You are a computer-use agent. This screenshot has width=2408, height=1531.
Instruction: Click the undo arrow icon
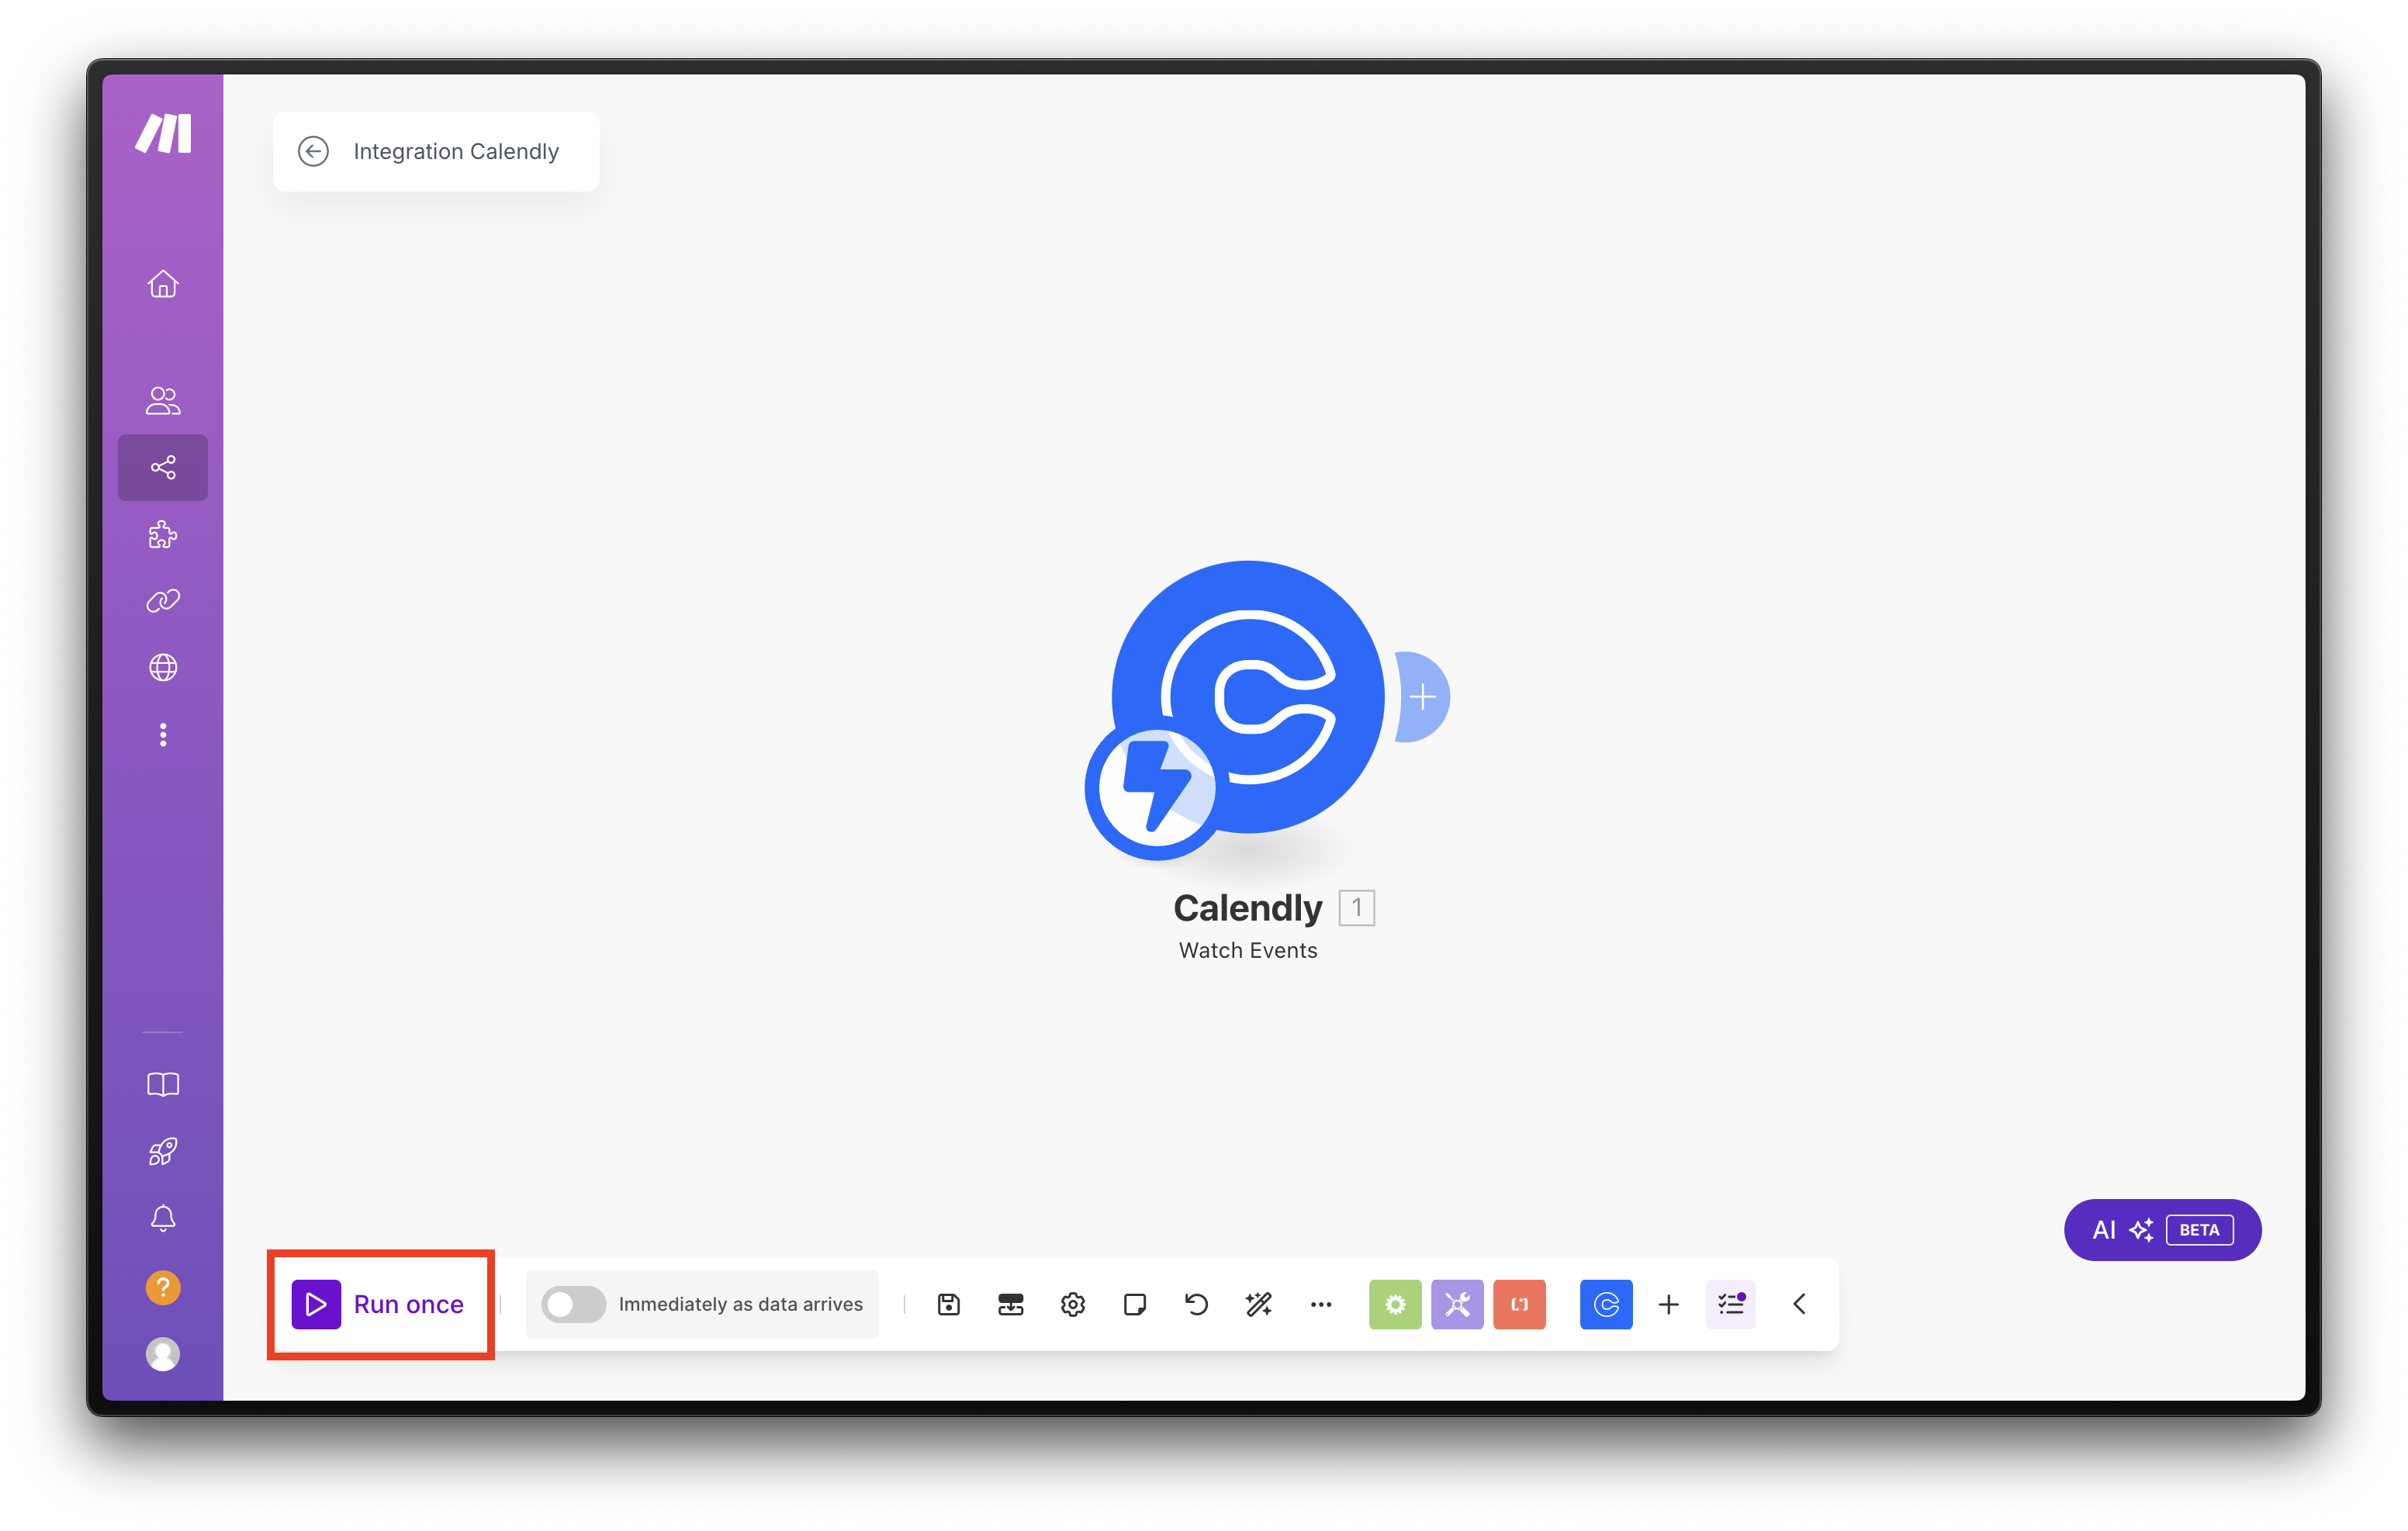tap(1196, 1304)
